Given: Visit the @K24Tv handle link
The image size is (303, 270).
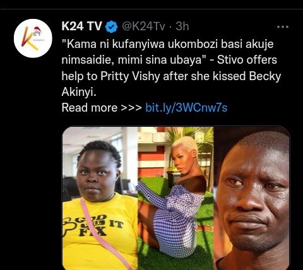Looking at the screenshot, I should [143, 26].
